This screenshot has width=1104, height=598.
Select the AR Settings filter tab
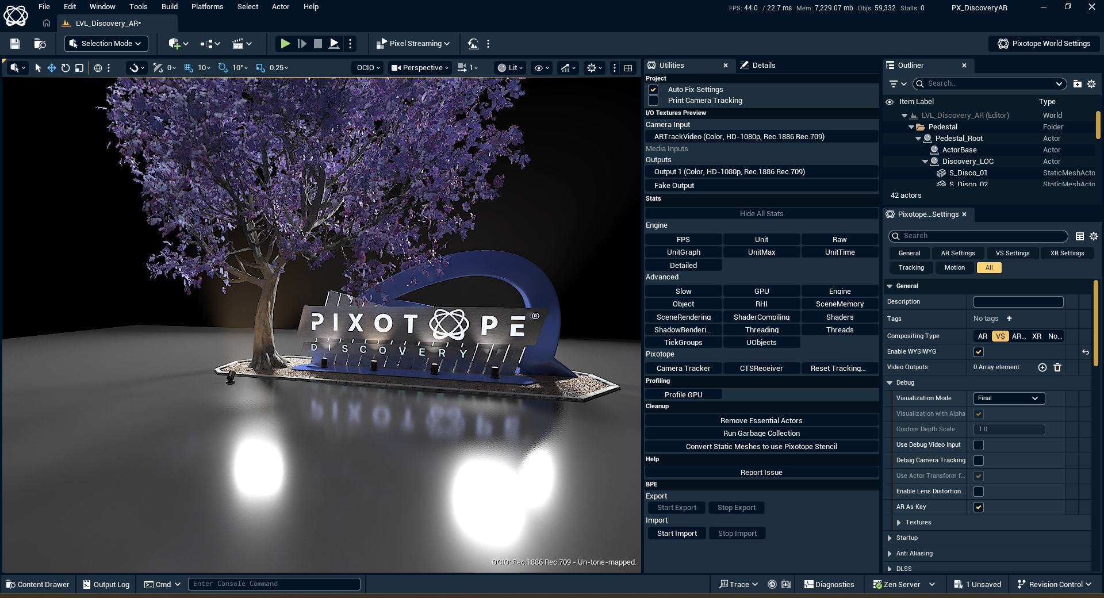coord(957,254)
